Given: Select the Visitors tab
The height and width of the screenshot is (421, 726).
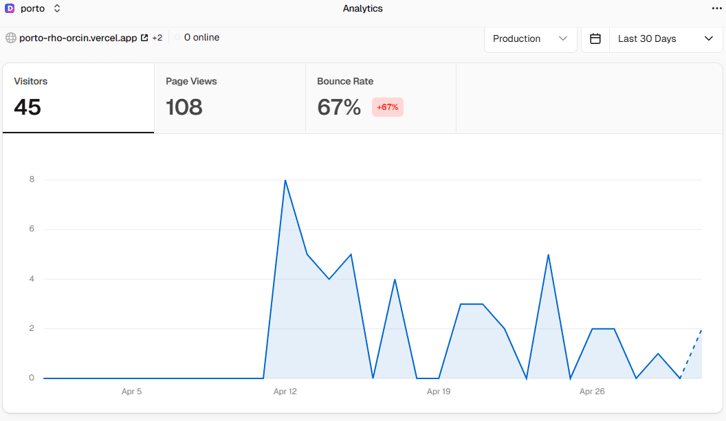Looking at the screenshot, I should point(78,98).
